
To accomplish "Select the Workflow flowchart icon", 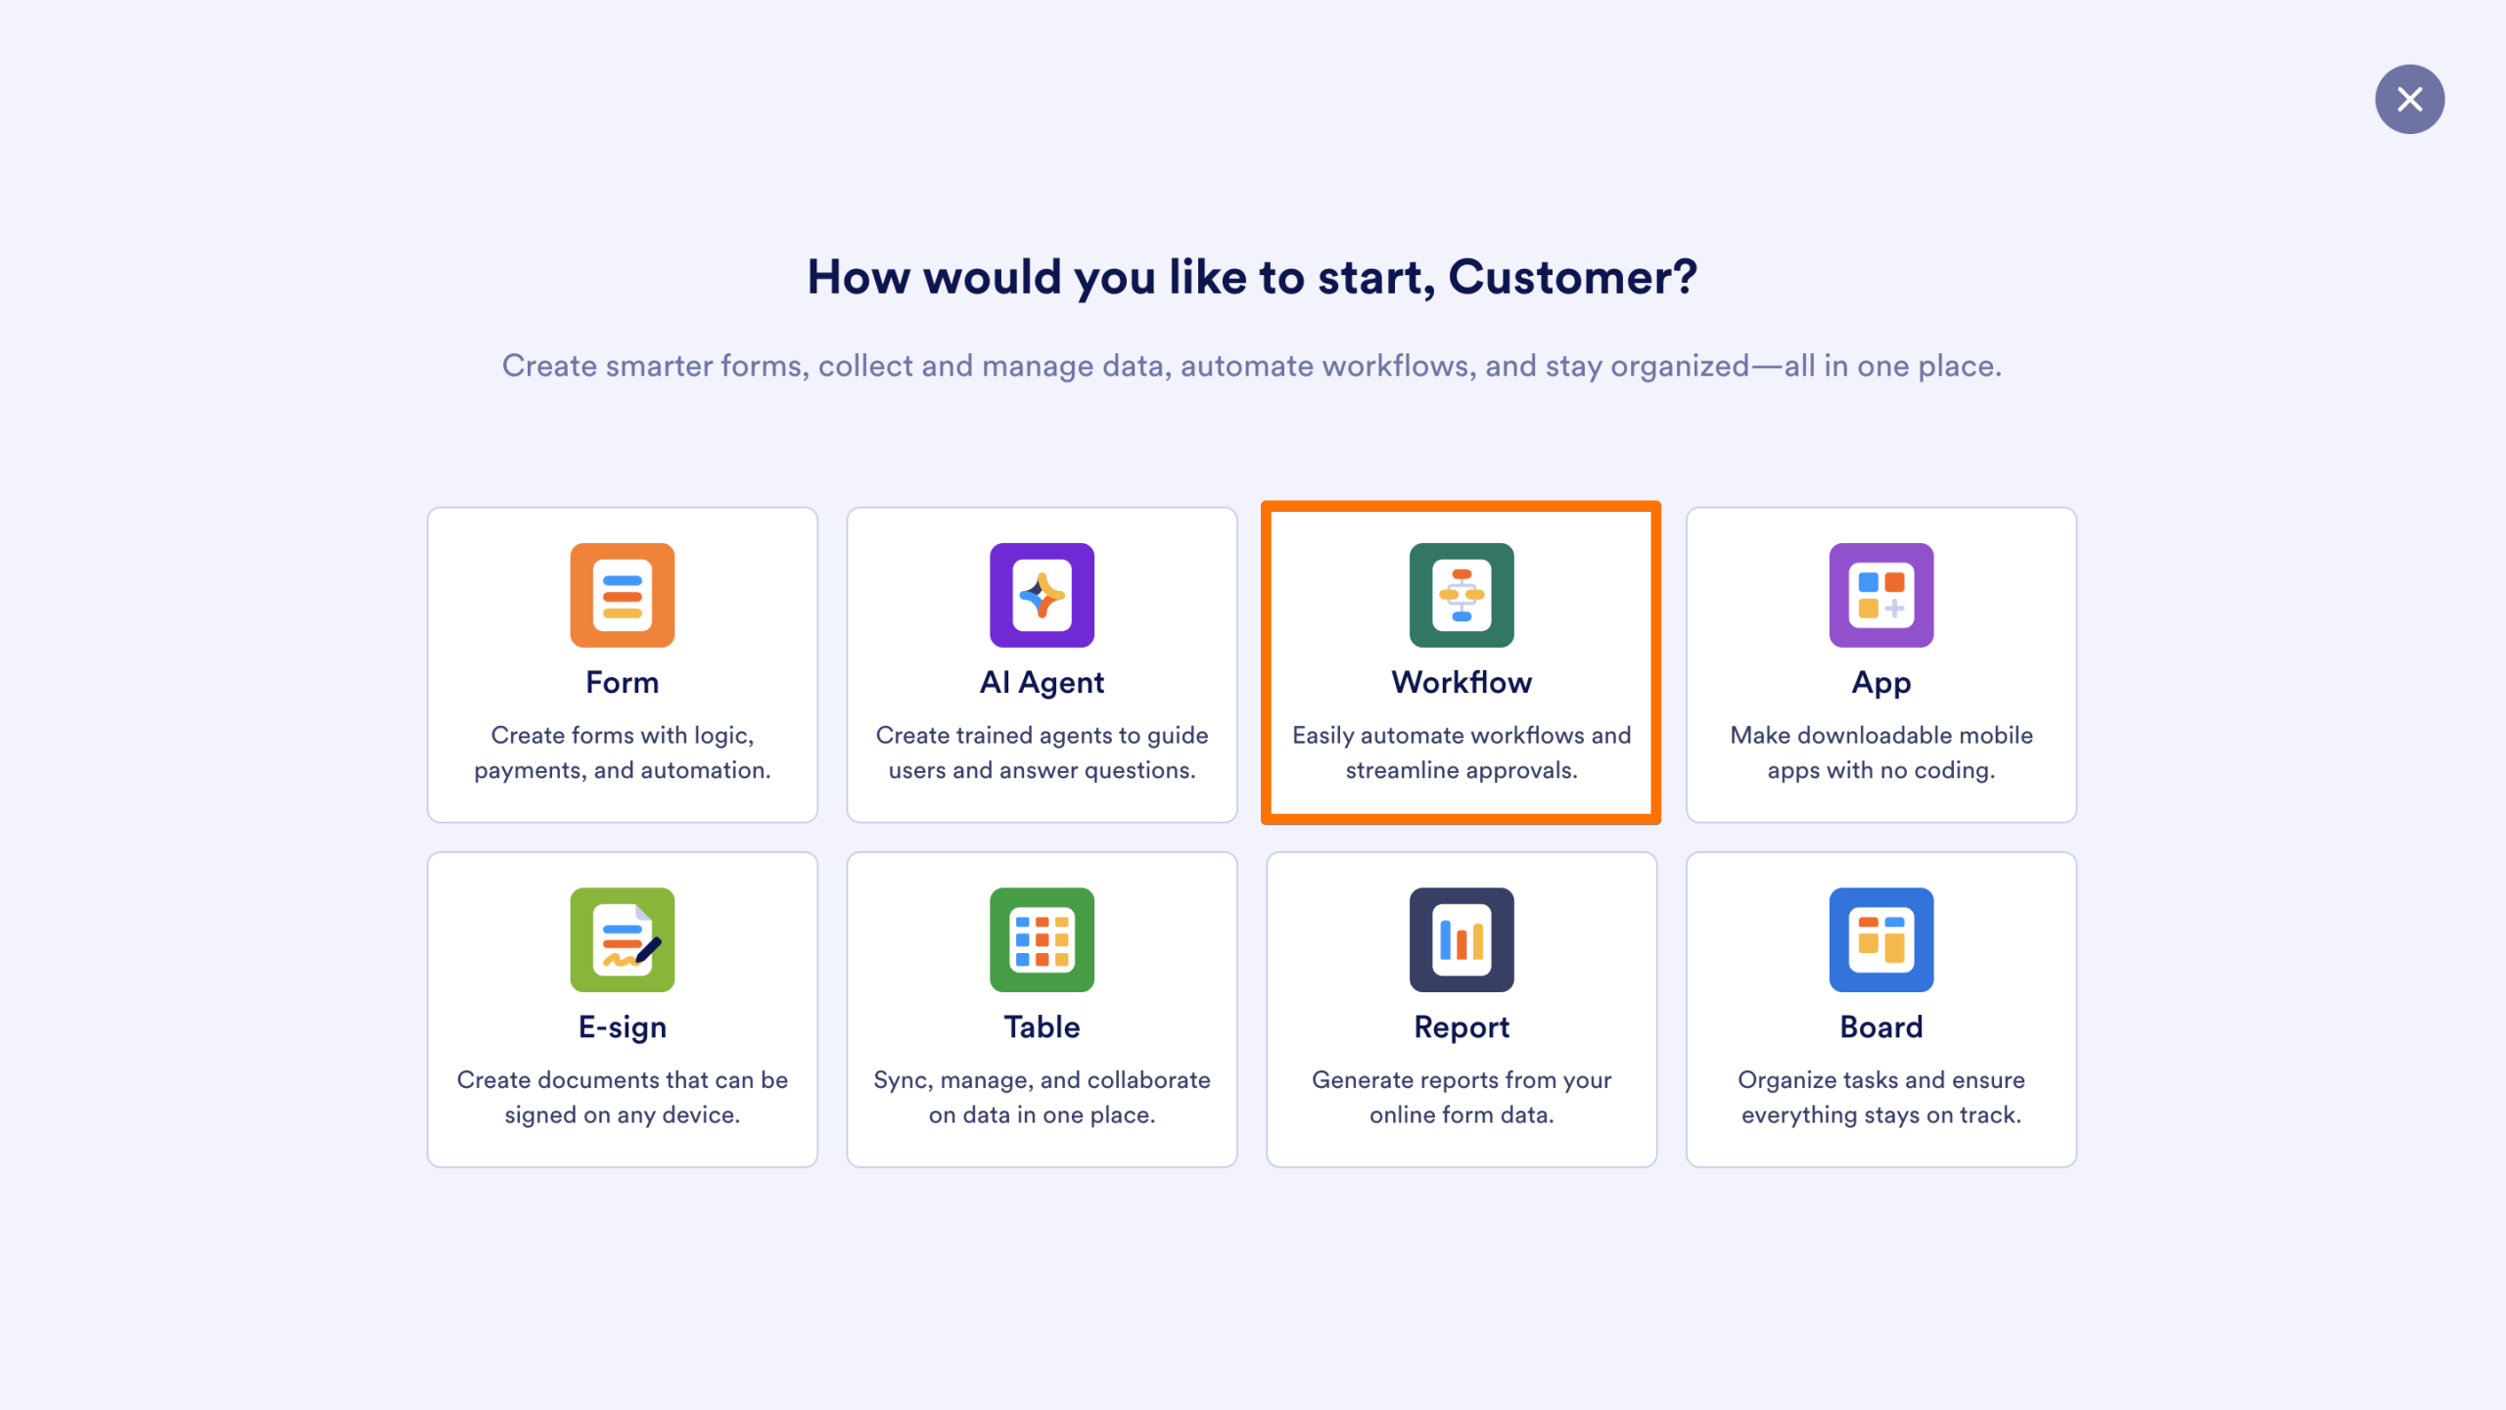I will click(1461, 596).
